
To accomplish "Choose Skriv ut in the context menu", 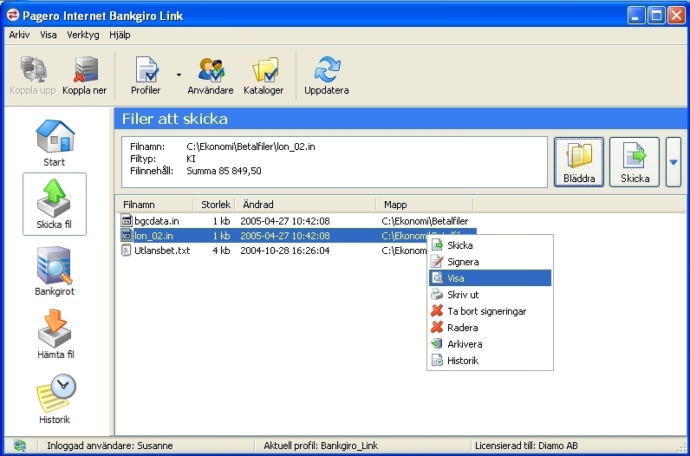I will (x=491, y=295).
